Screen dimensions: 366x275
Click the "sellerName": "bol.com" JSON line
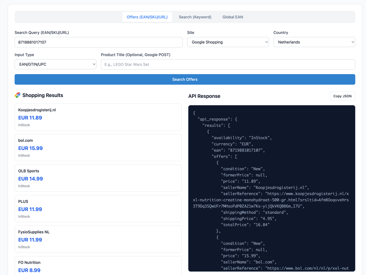point(249,262)
